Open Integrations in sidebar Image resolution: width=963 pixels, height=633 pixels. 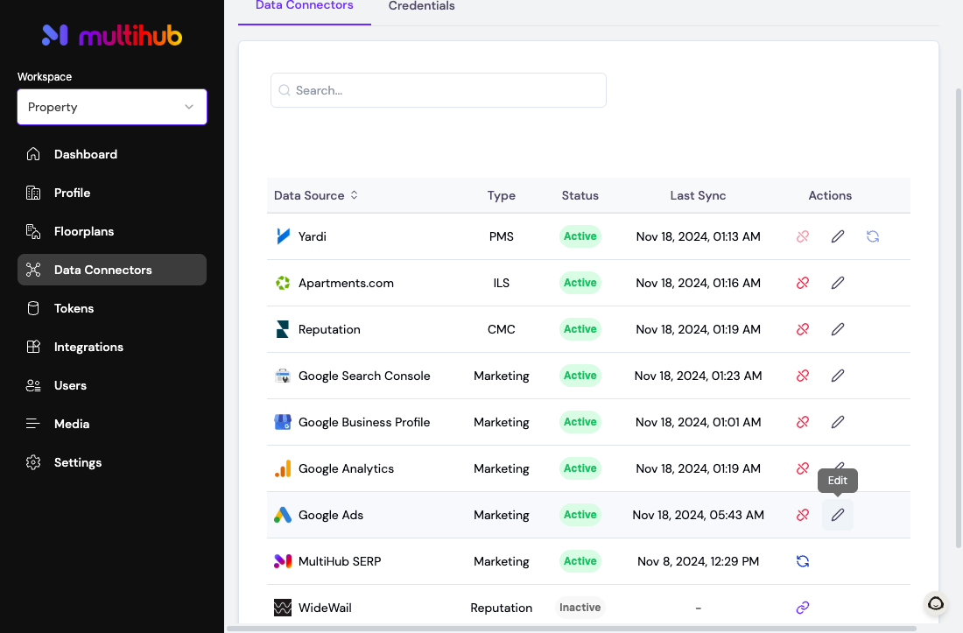(x=112, y=347)
